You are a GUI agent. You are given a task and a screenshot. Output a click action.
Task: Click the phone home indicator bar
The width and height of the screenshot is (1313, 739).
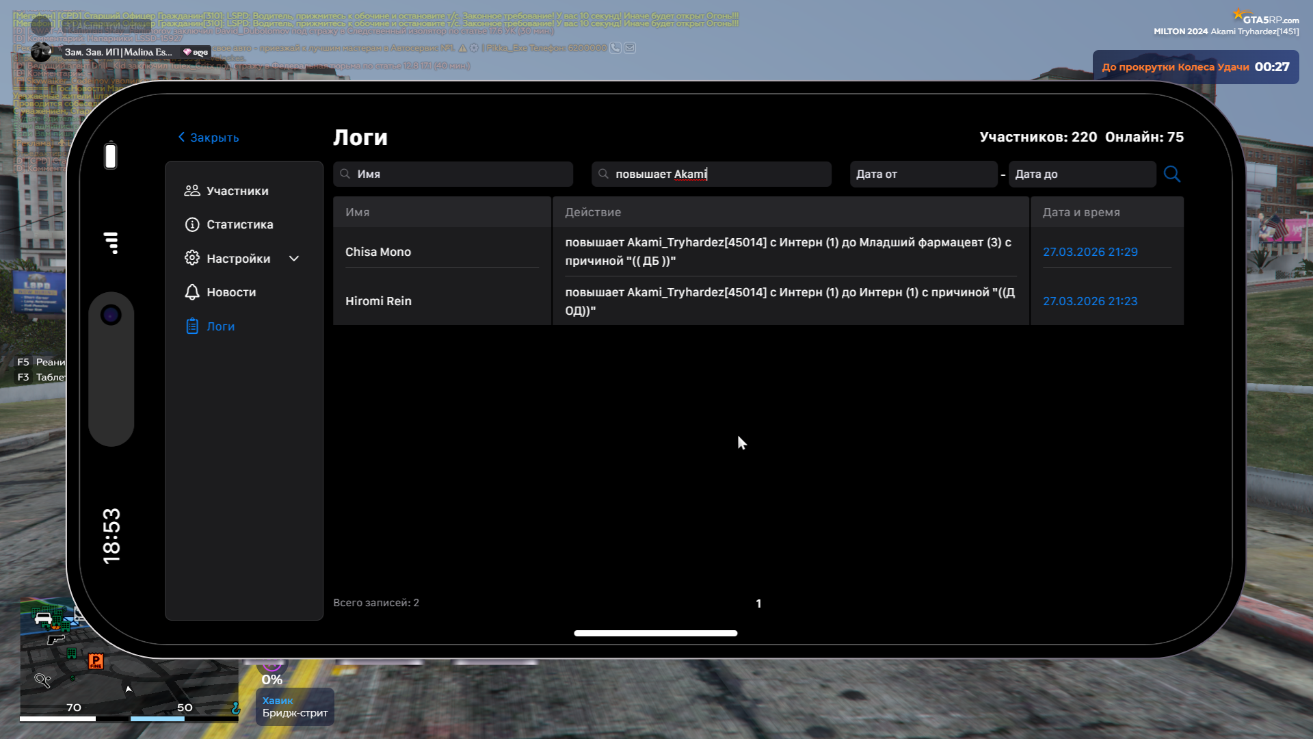point(655,633)
